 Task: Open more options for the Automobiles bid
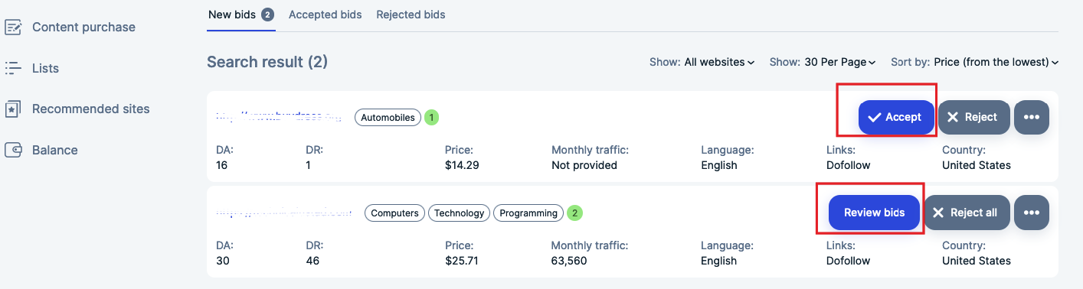(x=1032, y=117)
